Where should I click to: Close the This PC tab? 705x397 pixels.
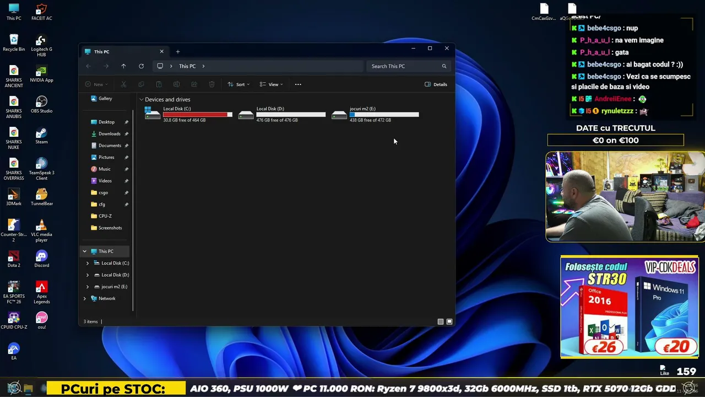161,52
